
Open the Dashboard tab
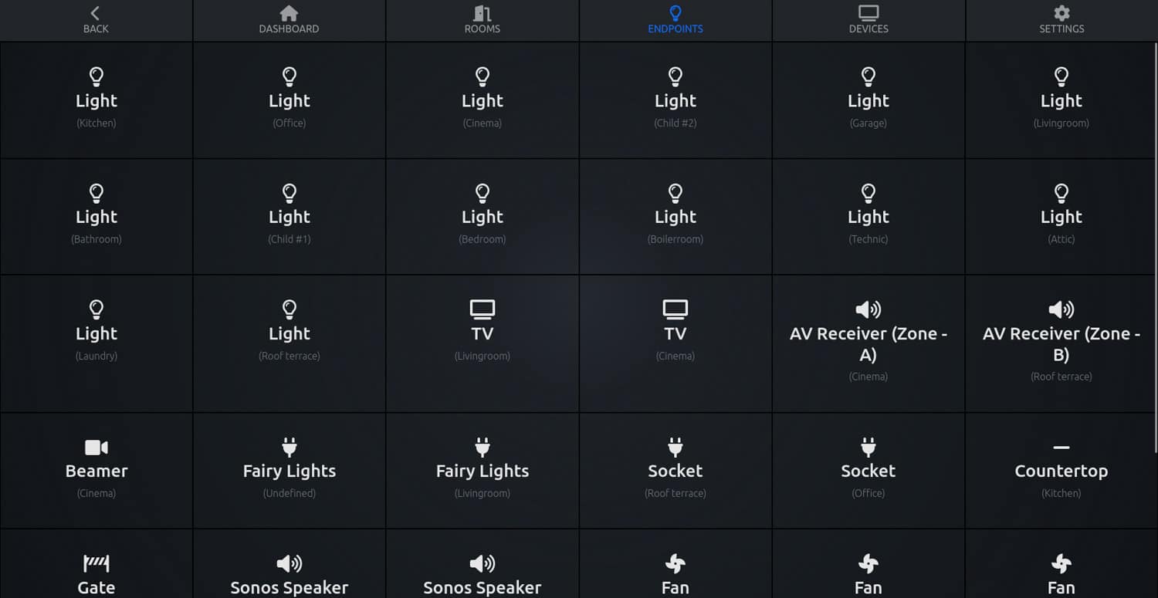pos(289,20)
